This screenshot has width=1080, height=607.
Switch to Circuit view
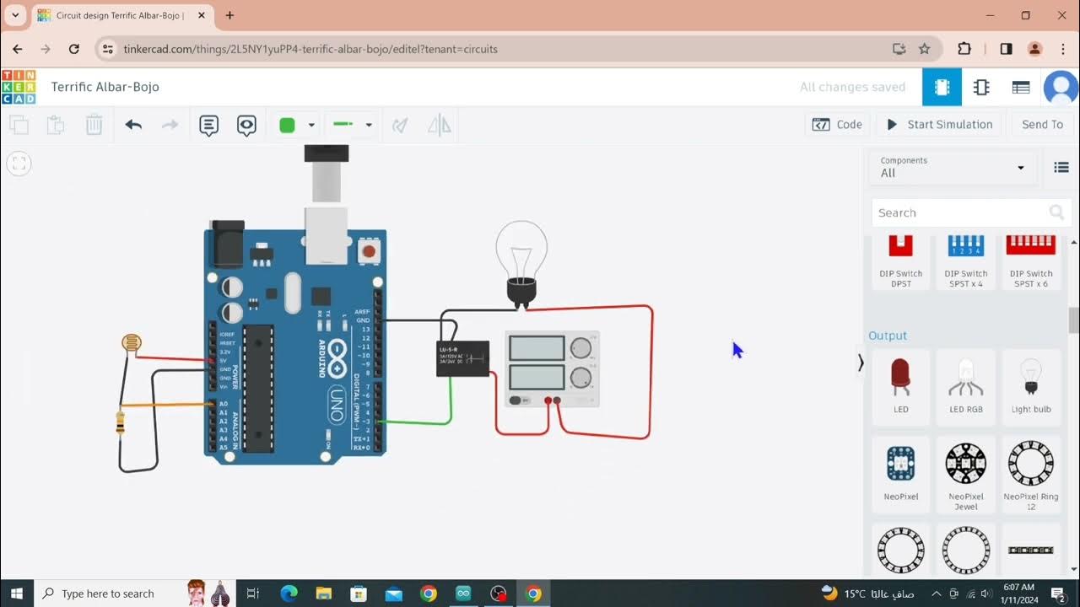coord(942,87)
